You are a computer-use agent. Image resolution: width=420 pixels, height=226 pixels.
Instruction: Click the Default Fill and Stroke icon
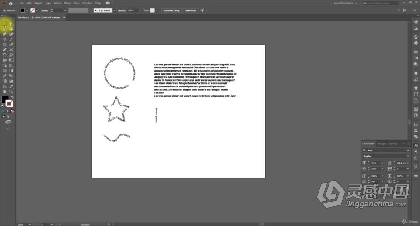pos(3,106)
